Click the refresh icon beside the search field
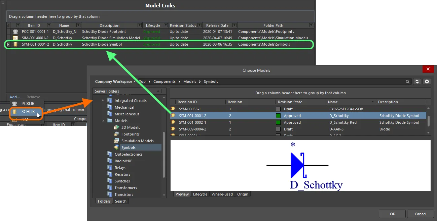Image resolution: width=437 pixels, height=221 pixels. [417, 81]
